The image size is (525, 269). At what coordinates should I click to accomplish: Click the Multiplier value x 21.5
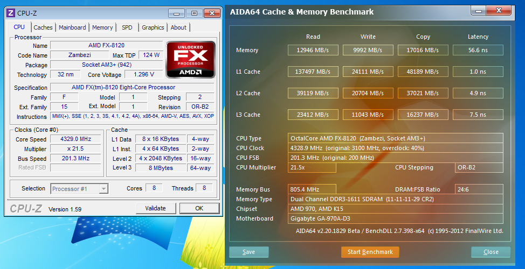click(x=75, y=148)
